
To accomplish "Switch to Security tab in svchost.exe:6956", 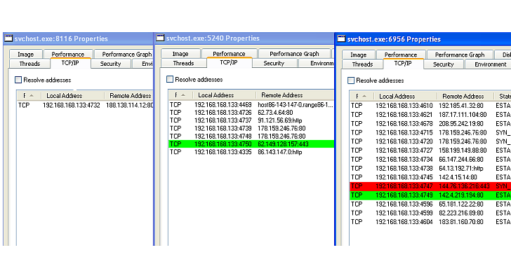I will tap(443, 64).
